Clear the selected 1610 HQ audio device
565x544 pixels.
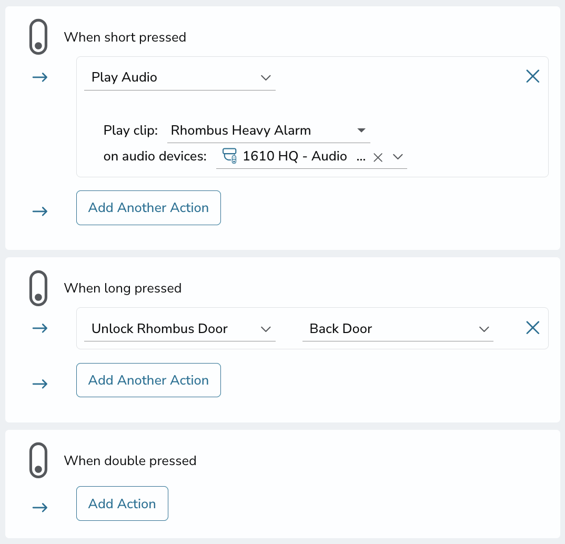click(378, 157)
